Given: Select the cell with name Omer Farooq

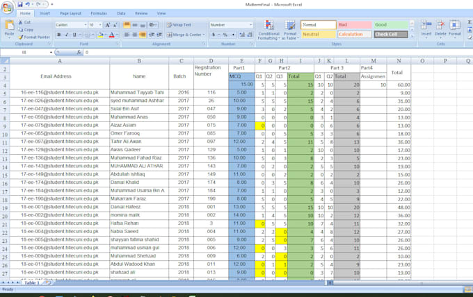Looking at the screenshot, I should coord(139,133).
